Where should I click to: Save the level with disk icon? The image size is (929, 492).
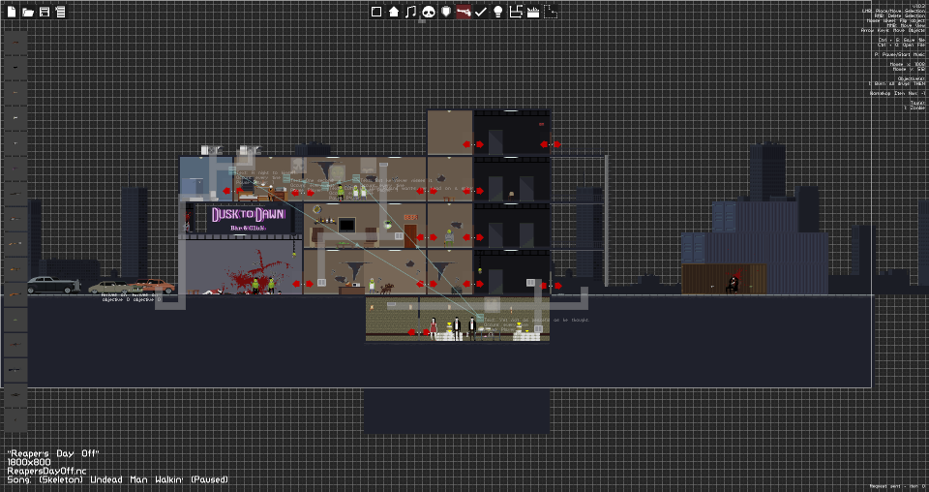click(45, 12)
